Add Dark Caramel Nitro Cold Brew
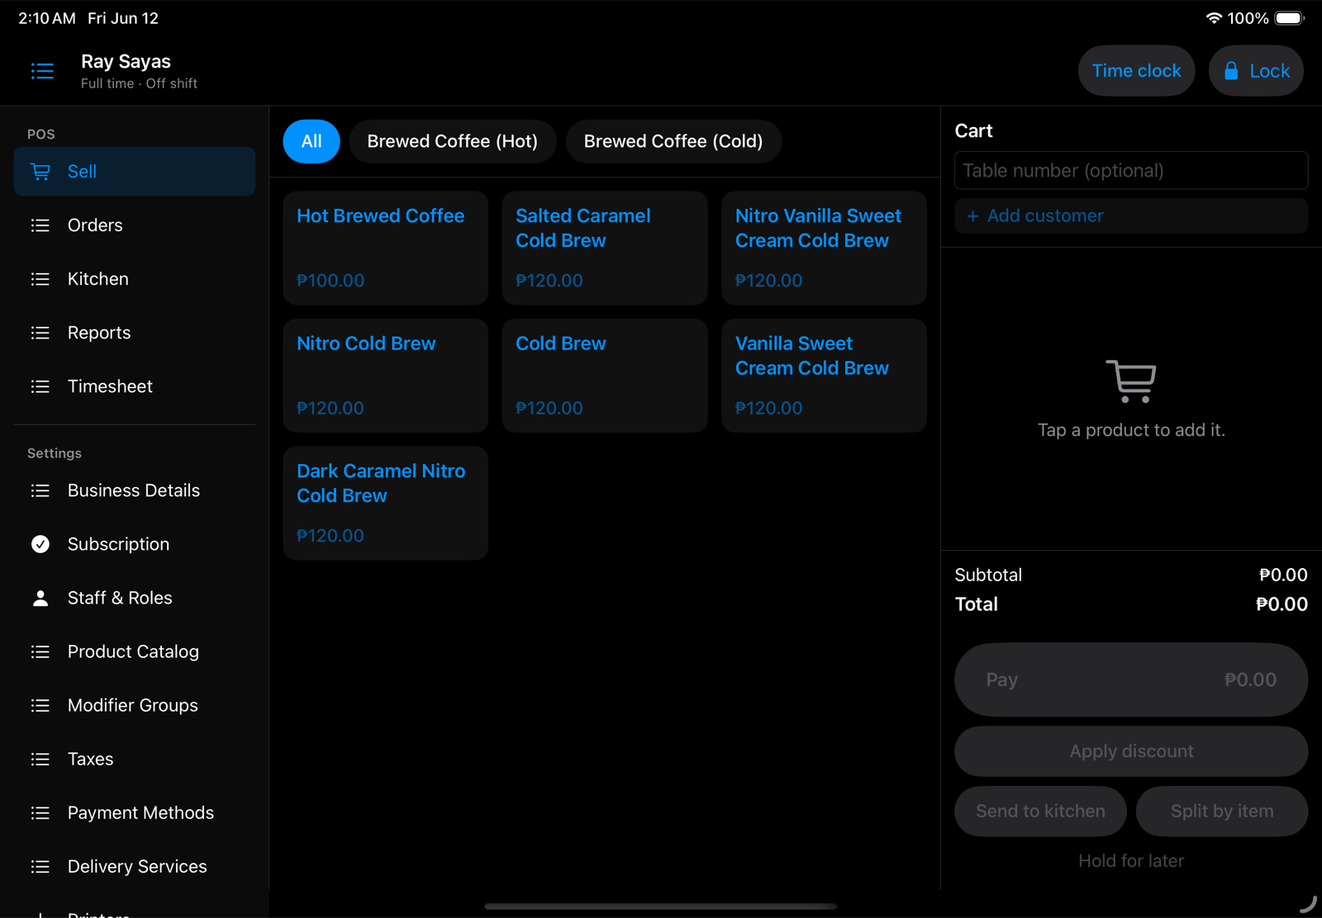Screen dimensions: 1322x918 tap(386, 503)
